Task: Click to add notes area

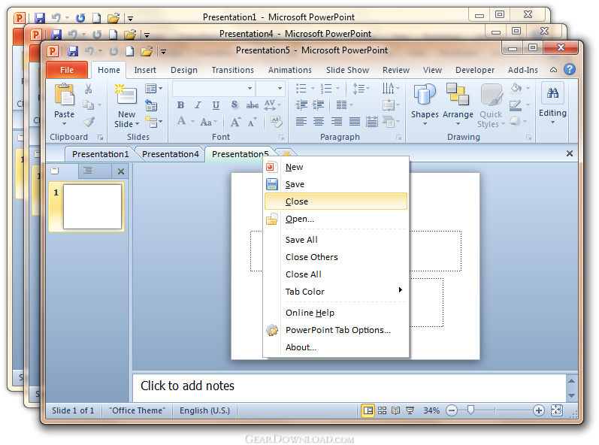Action: click(349, 387)
